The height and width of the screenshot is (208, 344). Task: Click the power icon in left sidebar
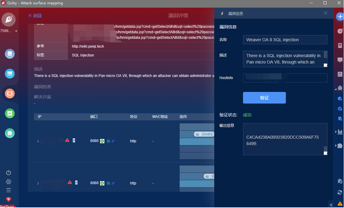pyautogui.click(x=9, y=173)
